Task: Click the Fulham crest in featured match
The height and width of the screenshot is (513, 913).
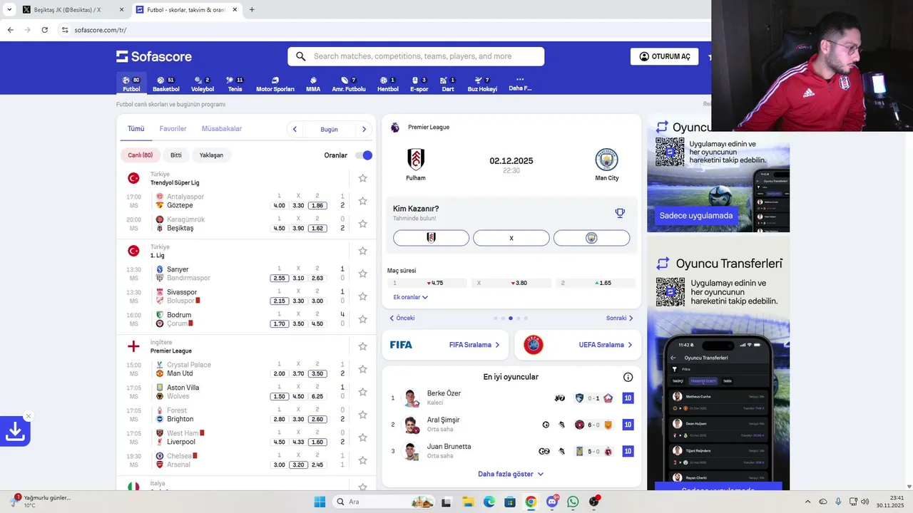Action: [x=416, y=160]
